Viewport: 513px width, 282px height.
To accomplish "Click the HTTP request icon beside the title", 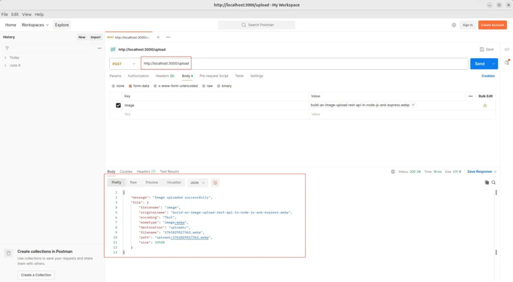I will pos(113,50).
